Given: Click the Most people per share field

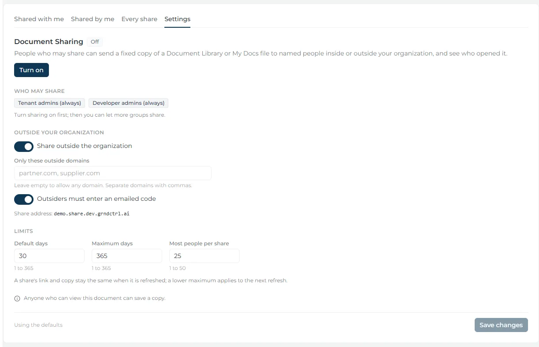Looking at the screenshot, I should (x=204, y=256).
